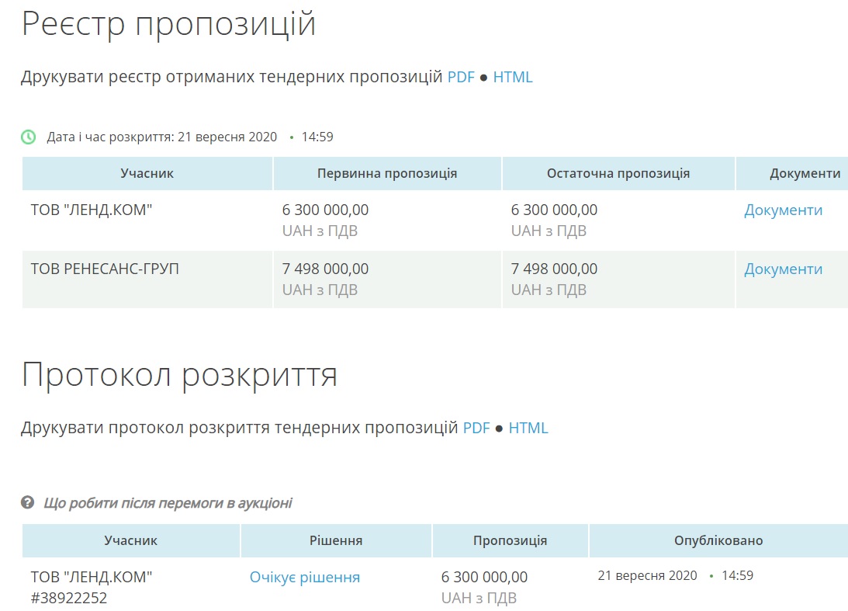Screen dimensions: 848x611
Task: Click the "Первинна пропозиція" column header
Action: tap(387, 174)
